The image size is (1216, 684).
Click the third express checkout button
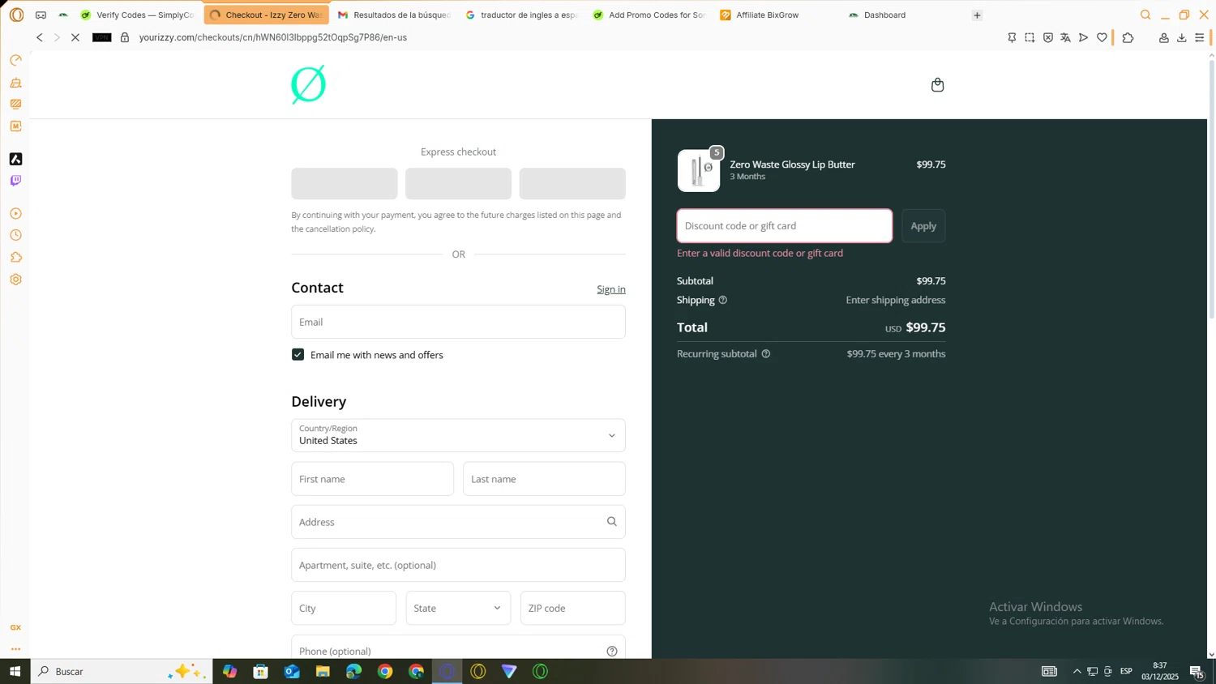(x=572, y=184)
